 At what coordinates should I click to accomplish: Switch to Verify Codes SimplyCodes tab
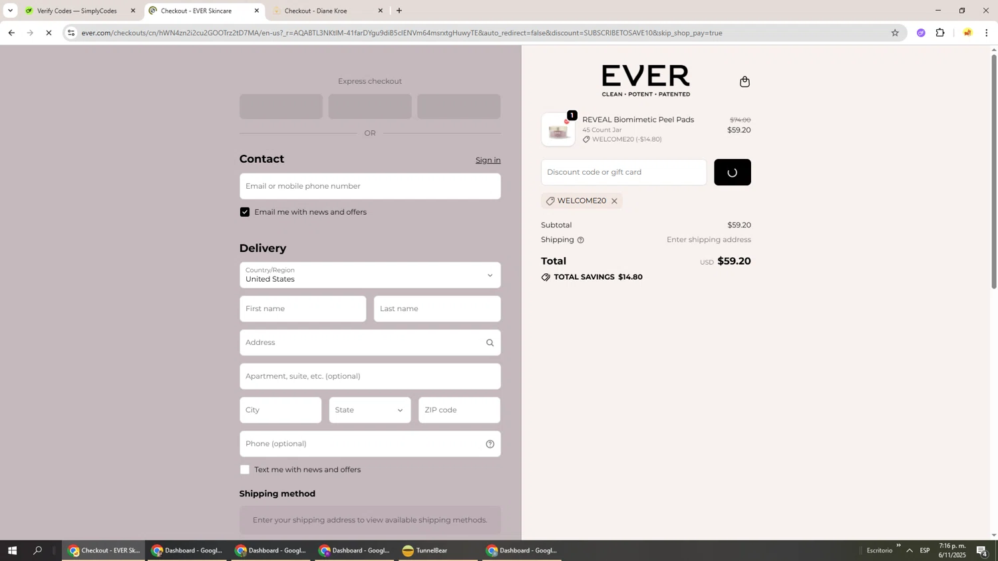(77, 11)
